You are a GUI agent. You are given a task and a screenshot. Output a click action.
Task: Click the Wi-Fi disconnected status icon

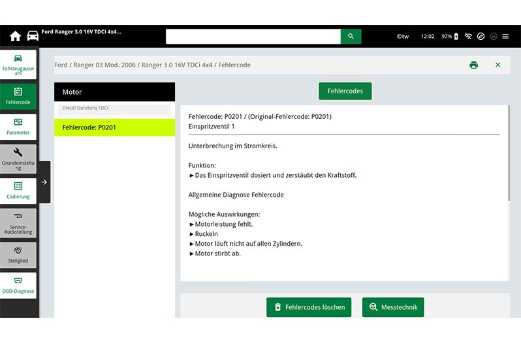[468, 37]
